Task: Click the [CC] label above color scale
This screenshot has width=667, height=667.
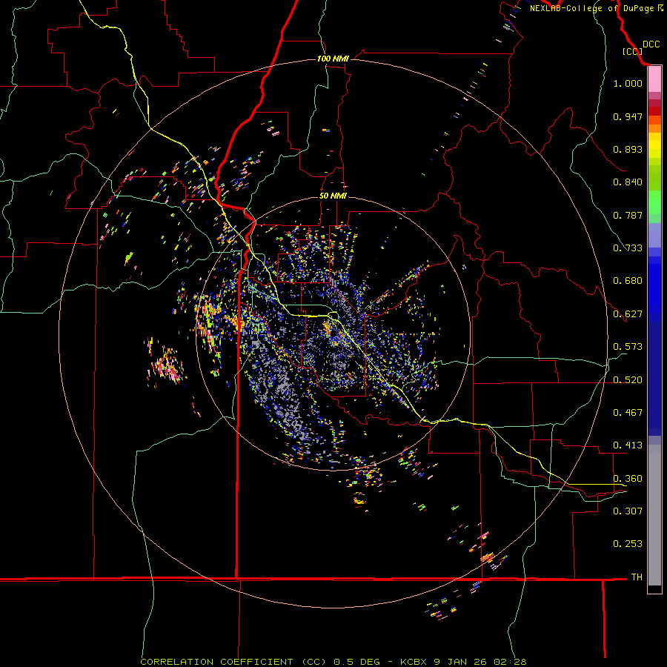Action: point(632,51)
